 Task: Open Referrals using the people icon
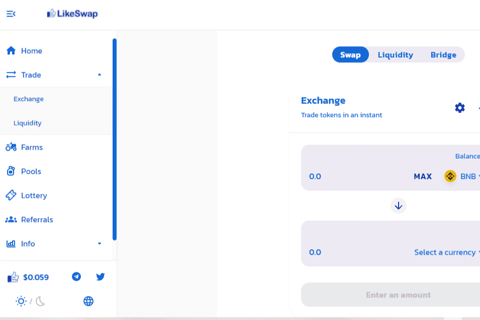(x=10, y=219)
